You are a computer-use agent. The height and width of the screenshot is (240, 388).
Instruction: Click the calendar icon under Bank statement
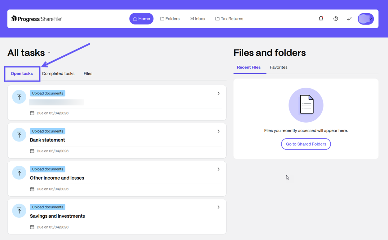point(32,151)
